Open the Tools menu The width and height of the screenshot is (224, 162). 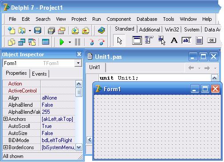click(169, 19)
